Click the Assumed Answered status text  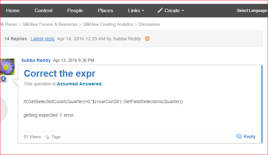(80, 84)
